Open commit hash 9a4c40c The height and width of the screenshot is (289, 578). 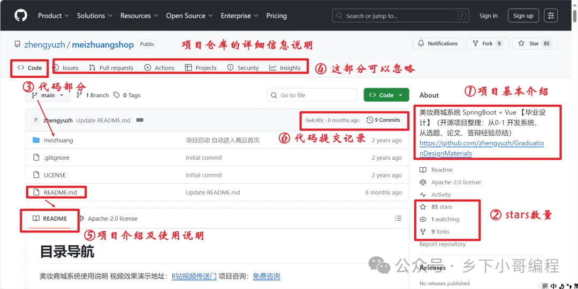click(x=314, y=120)
